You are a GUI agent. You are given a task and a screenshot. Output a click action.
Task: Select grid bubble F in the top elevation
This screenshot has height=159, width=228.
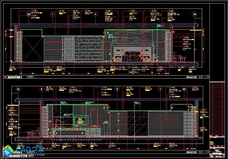pyautogui.click(x=52, y=14)
